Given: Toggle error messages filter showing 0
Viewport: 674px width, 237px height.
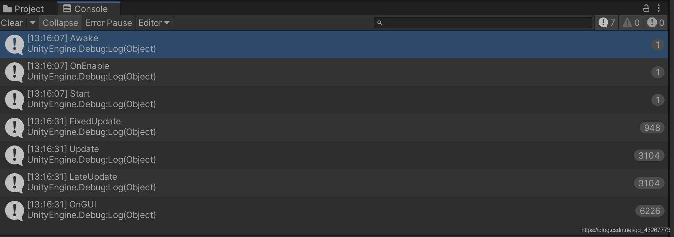Looking at the screenshot, I should point(656,23).
